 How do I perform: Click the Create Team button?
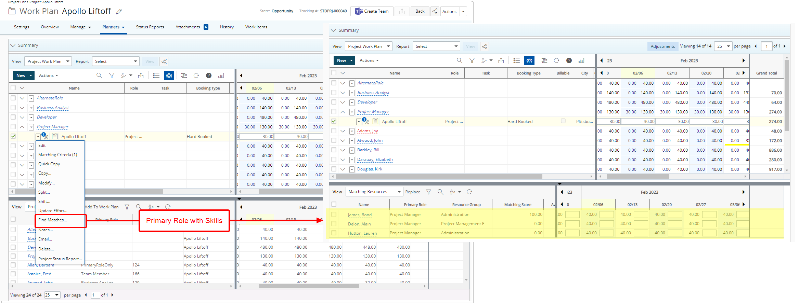click(x=372, y=11)
